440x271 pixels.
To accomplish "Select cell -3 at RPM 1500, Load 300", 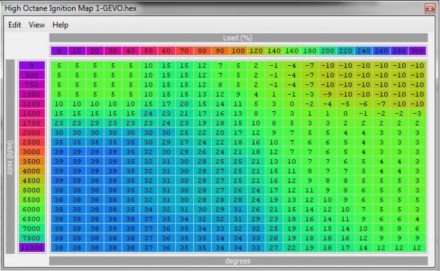I will coord(417,113).
